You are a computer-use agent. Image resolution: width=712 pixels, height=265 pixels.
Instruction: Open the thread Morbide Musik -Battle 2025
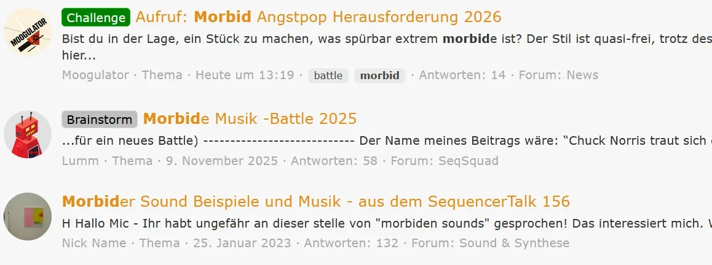[x=250, y=118]
